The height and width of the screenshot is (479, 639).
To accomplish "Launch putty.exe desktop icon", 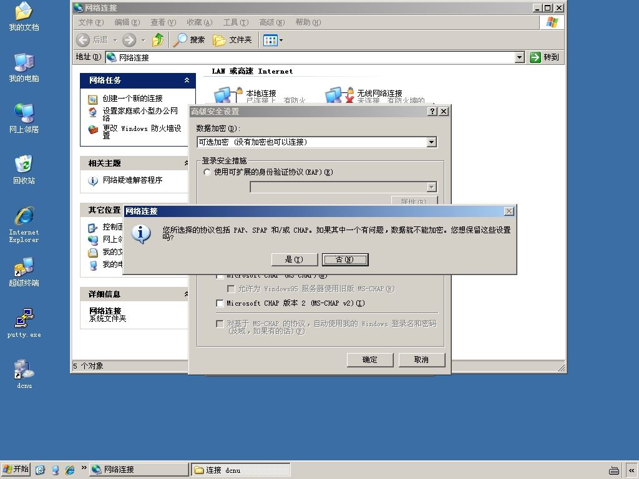I will click(24, 323).
